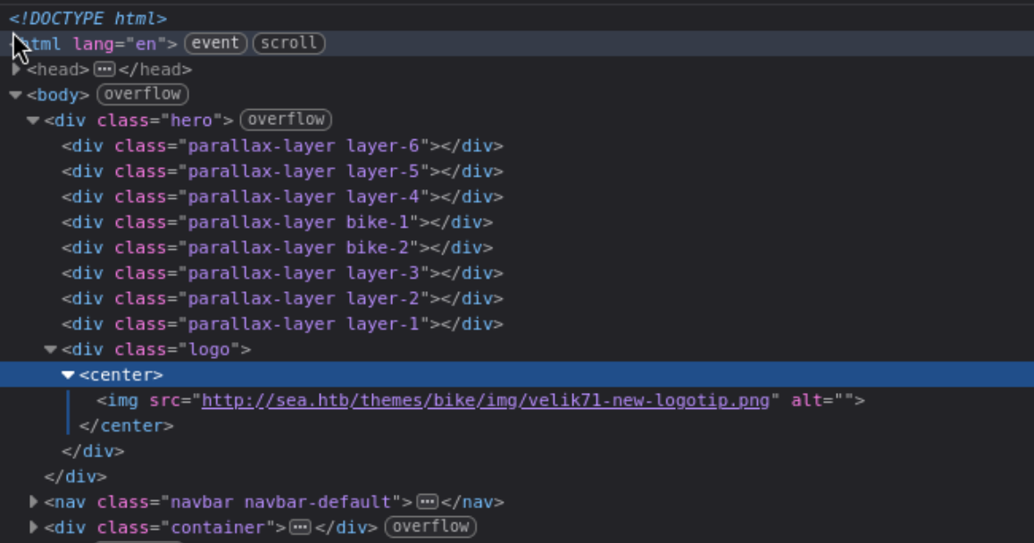Click the overflow badge on the container div
The image size is (1034, 543).
pyautogui.click(x=429, y=527)
